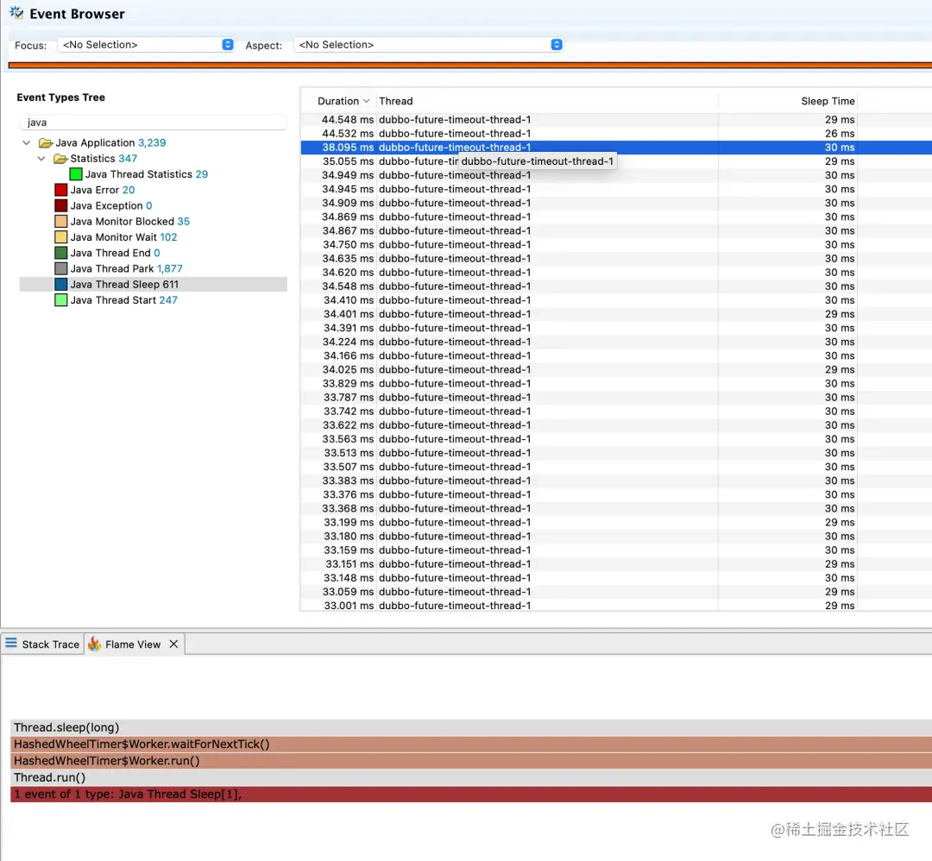Screen dimensions: 932x861
Task: Select the row with duration 33.059 ms
Action: click(616, 592)
